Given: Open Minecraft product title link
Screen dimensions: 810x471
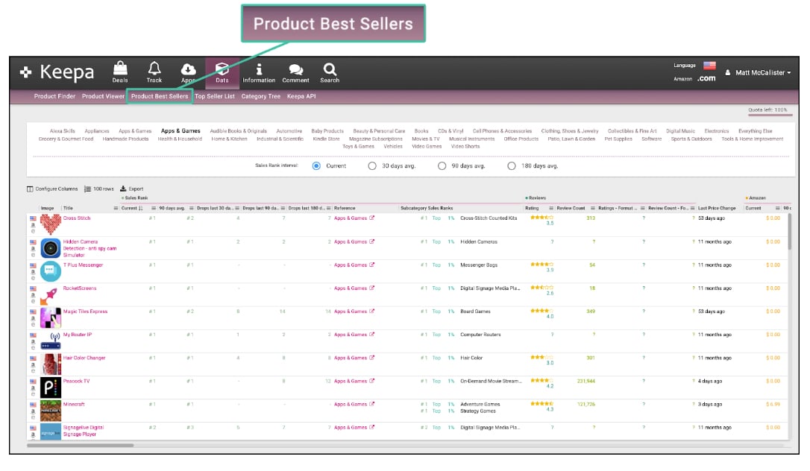Looking at the screenshot, I should coord(74,405).
